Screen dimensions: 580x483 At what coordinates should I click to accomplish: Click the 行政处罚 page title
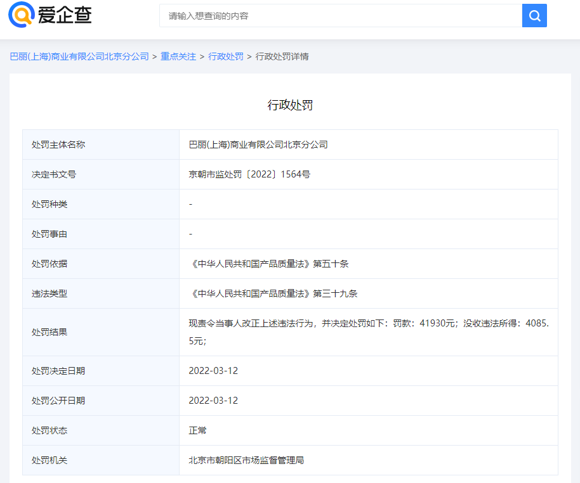pyautogui.click(x=290, y=105)
